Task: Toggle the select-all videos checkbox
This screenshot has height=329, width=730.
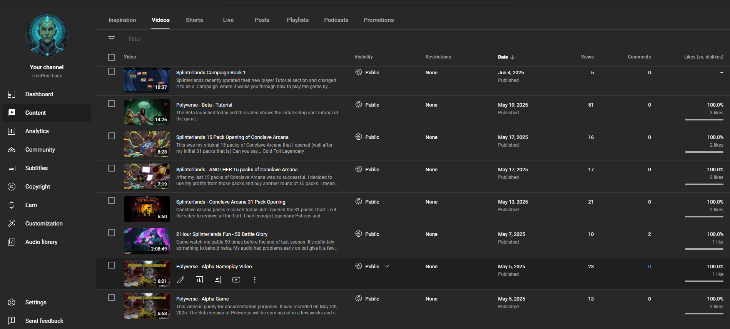Action: pos(112,57)
